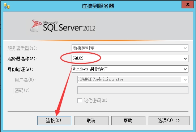Click the server name field containing SQL02
This screenshot has width=196, height=132.
coord(130,58)
